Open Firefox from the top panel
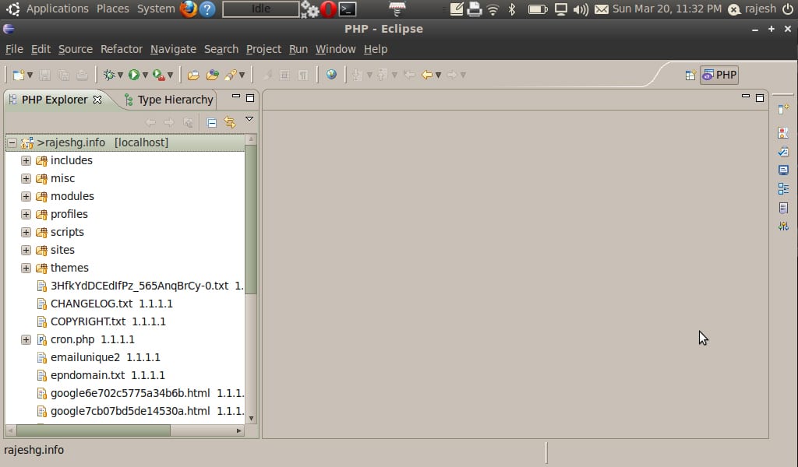The image size is (798, 467). [188, 9]
